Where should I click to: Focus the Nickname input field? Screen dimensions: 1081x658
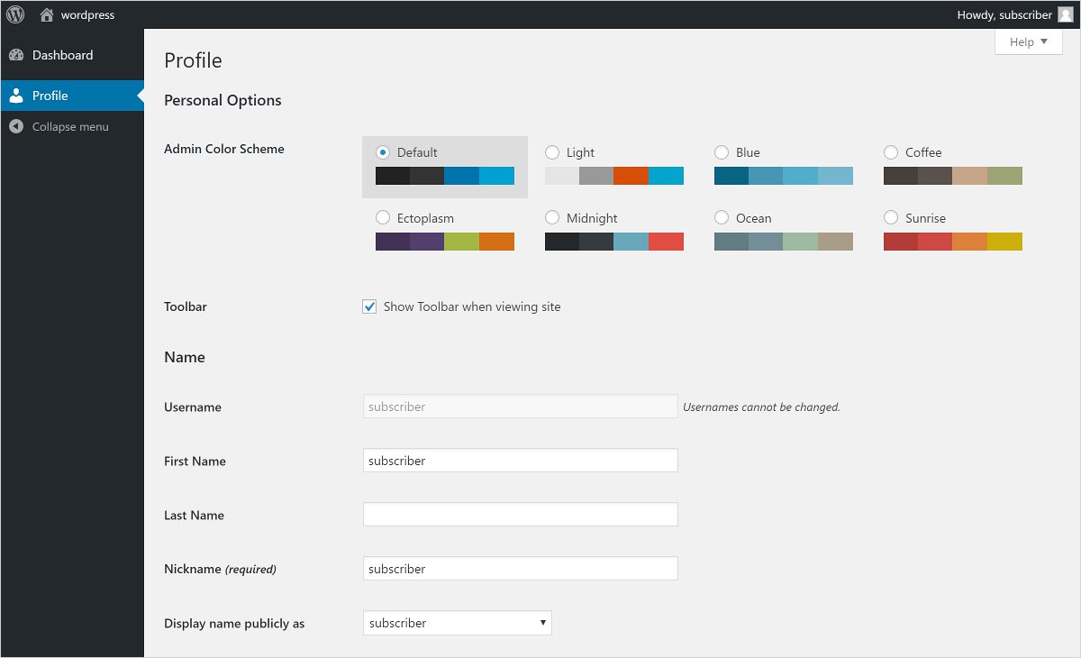coord(520,569)
